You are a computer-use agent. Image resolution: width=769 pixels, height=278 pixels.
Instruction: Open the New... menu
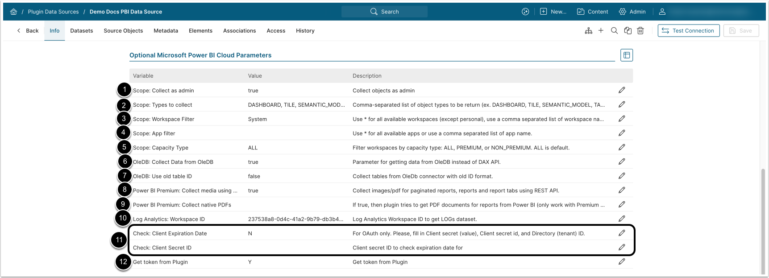553,12
